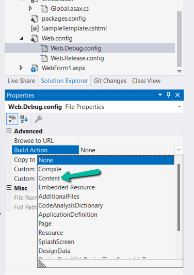This screenshot has height=275, width=194.
Task: Choose AdditionalFiles build action
Action: (x=106, y=197)
